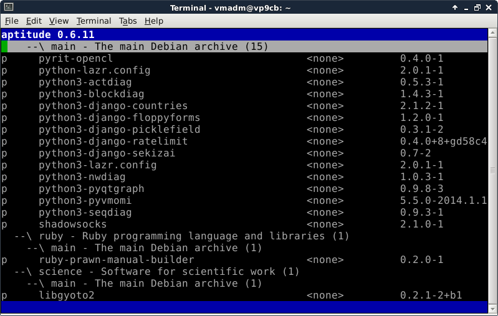Viewport: 498px width, 316px height.
Task: Select the libgyoto2 package
Action: [x=66, y=295]
